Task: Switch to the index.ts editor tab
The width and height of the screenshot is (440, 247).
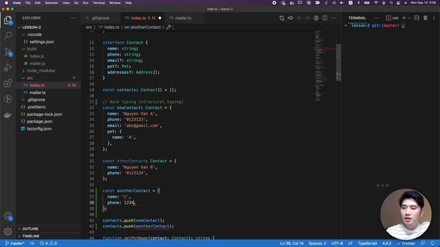Action: coord(143,18)
